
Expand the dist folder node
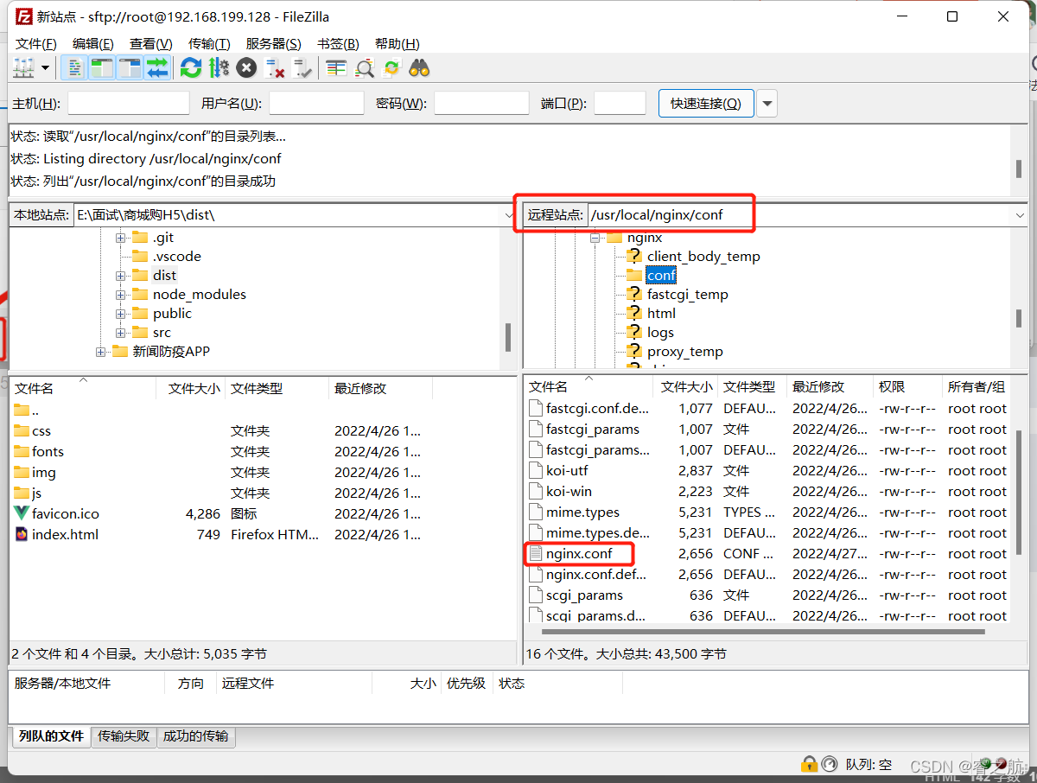point(120,276)
